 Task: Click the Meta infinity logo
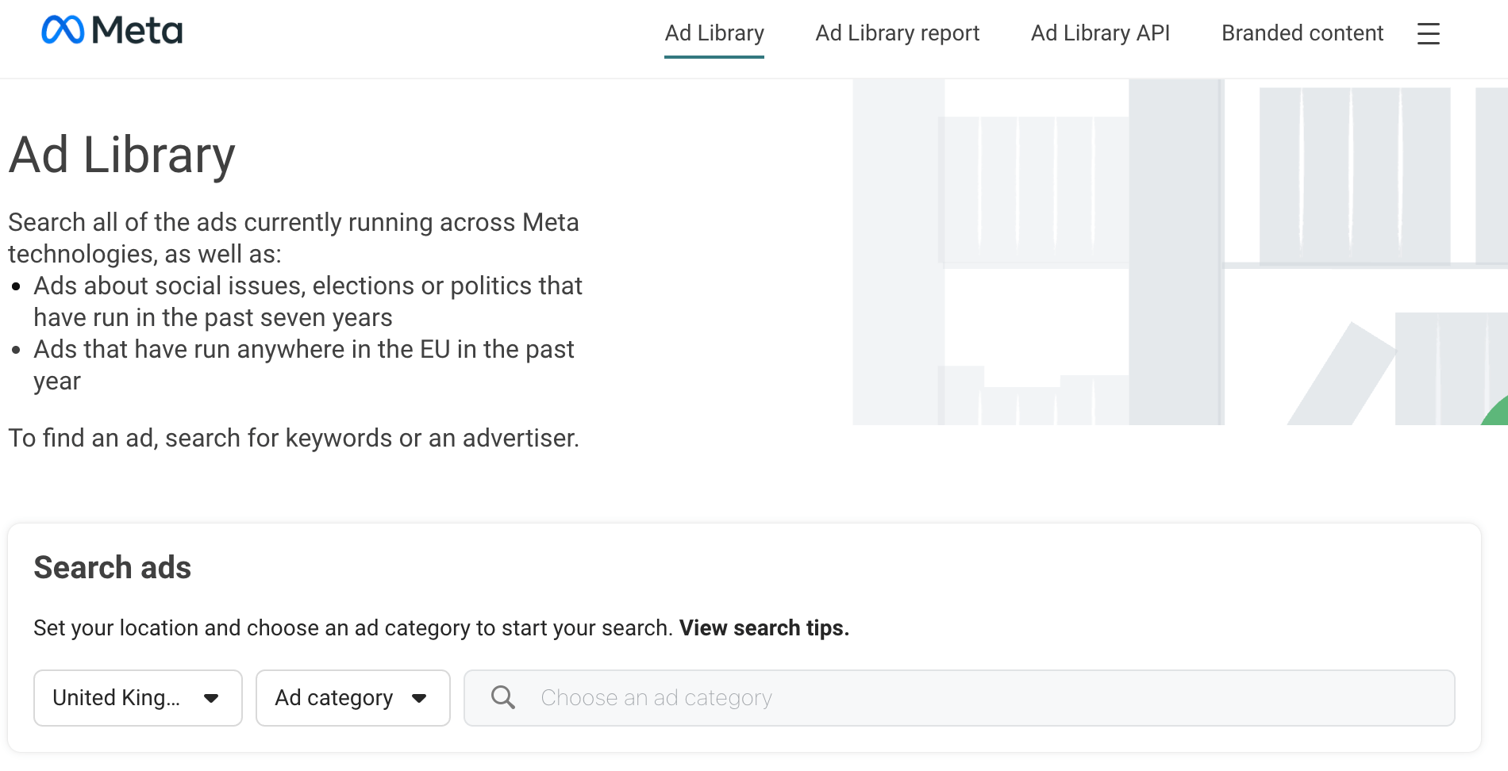point(63,30)
